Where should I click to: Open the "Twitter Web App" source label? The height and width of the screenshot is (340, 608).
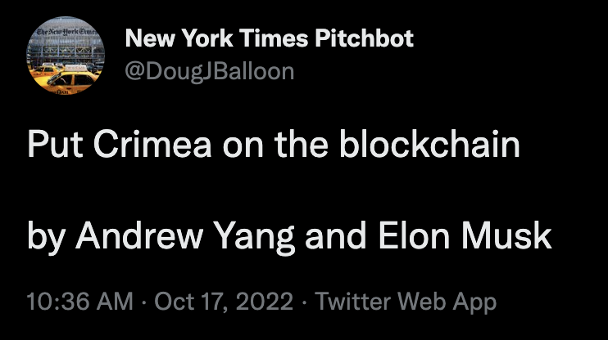pyautogui.click(x=406, y=302)
